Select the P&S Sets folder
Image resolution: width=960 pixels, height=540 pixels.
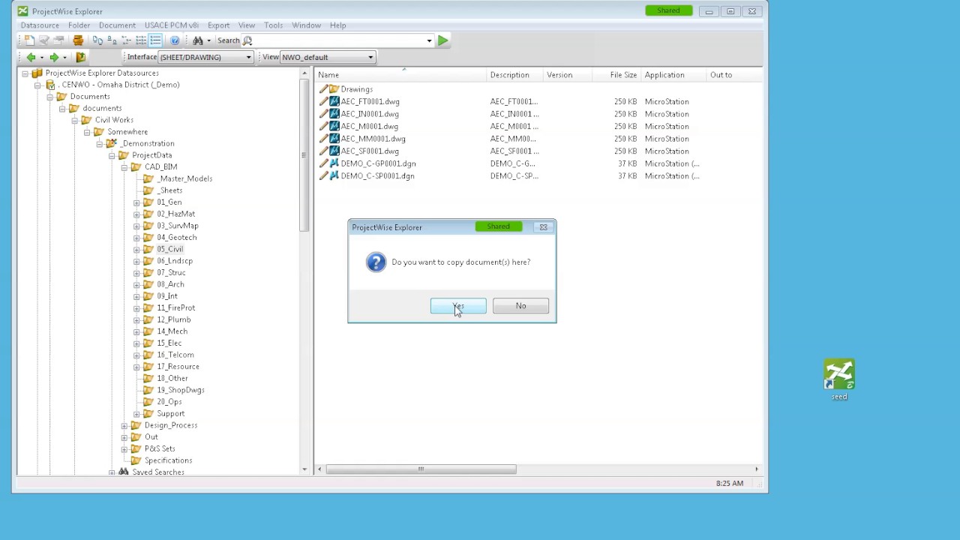pyautogui.click(x=160, y=448)
